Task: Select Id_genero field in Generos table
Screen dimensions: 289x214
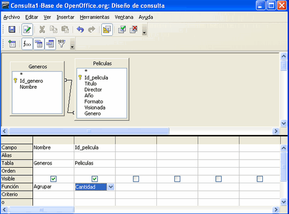Action: (x=31, y=81)
